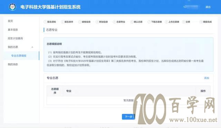The height and width of the screenshot is (128, 221).
Task: Go to step 8 上传志愿表
Action: coord(172,22)
